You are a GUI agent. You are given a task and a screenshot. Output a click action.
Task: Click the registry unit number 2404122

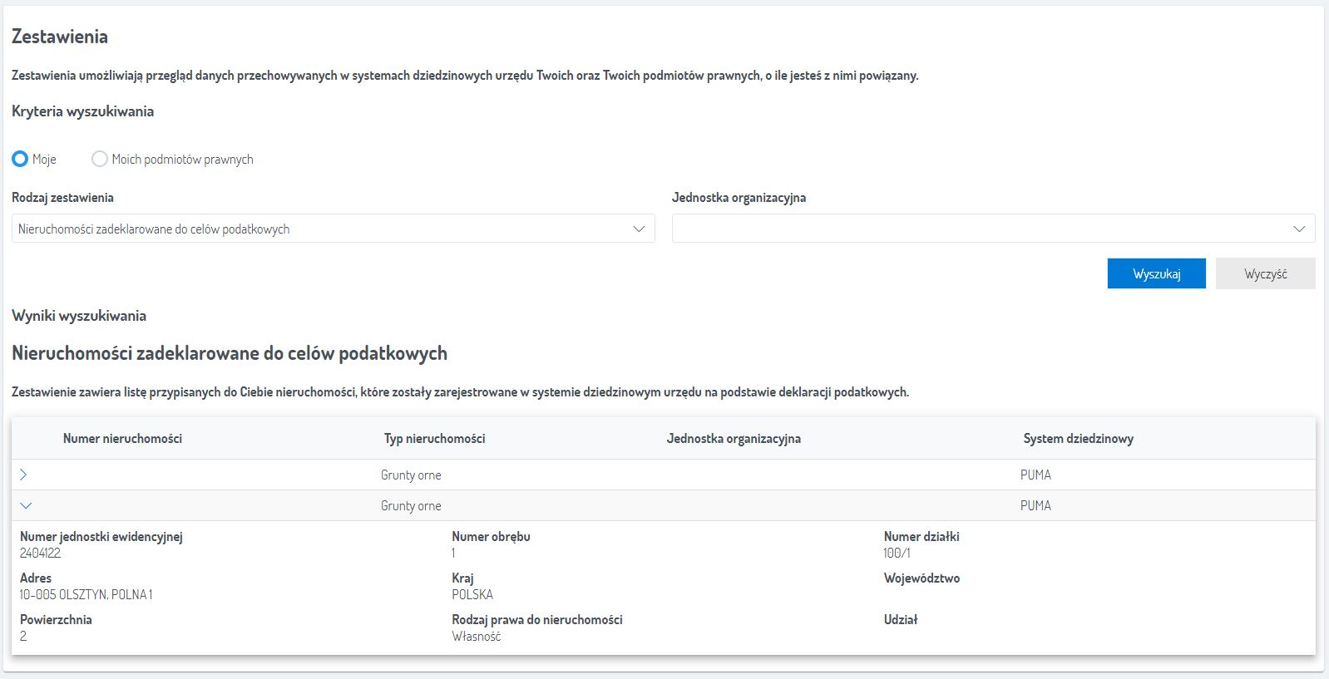[x=40, y=554]
